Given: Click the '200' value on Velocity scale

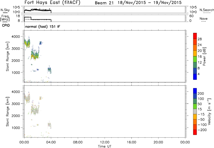Looking at the screenshot, I should (x=201, y=94).
